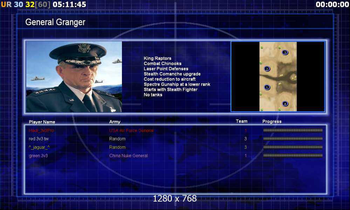Viewport: 350px width, 210px height.
Task: Click the China Nuke General army entry
Action: click(x=128, y=156)
